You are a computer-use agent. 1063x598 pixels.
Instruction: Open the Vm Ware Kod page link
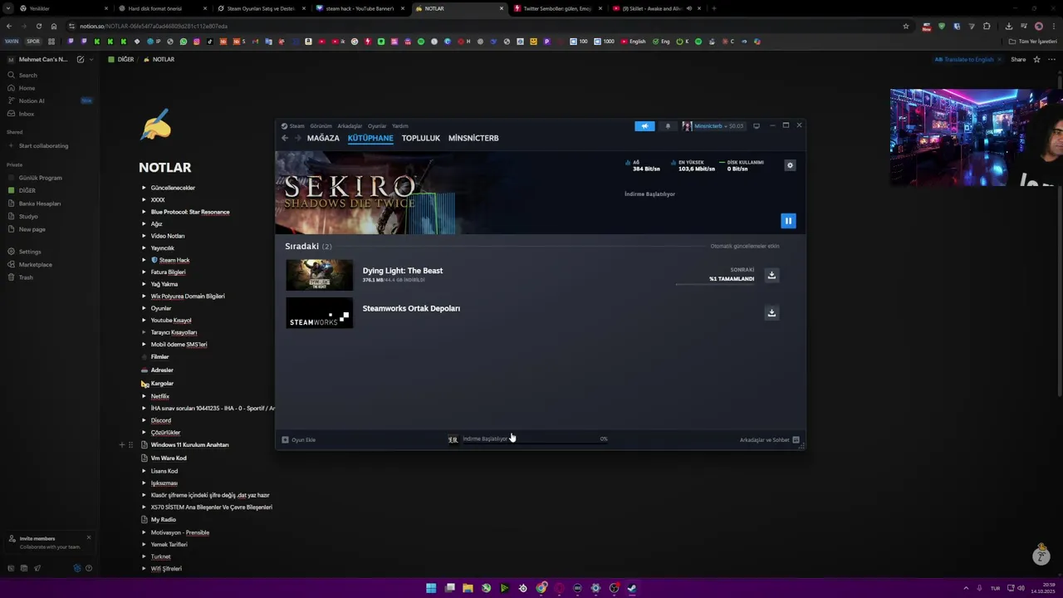pyautogui.click(x=169, y=458)
